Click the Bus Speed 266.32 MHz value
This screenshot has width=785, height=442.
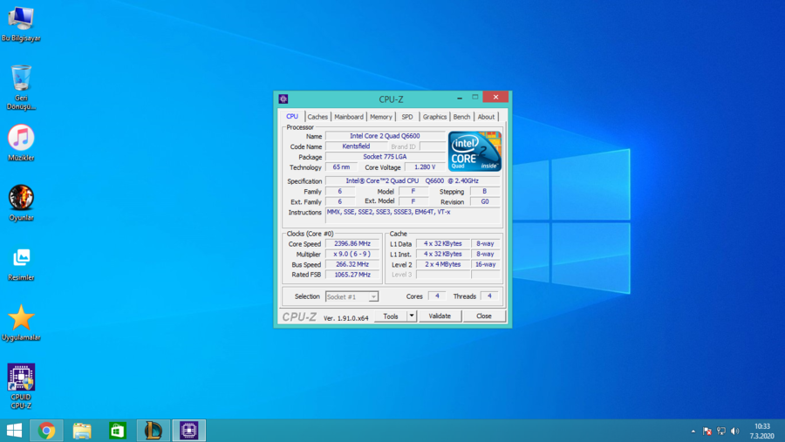[352, 264]
